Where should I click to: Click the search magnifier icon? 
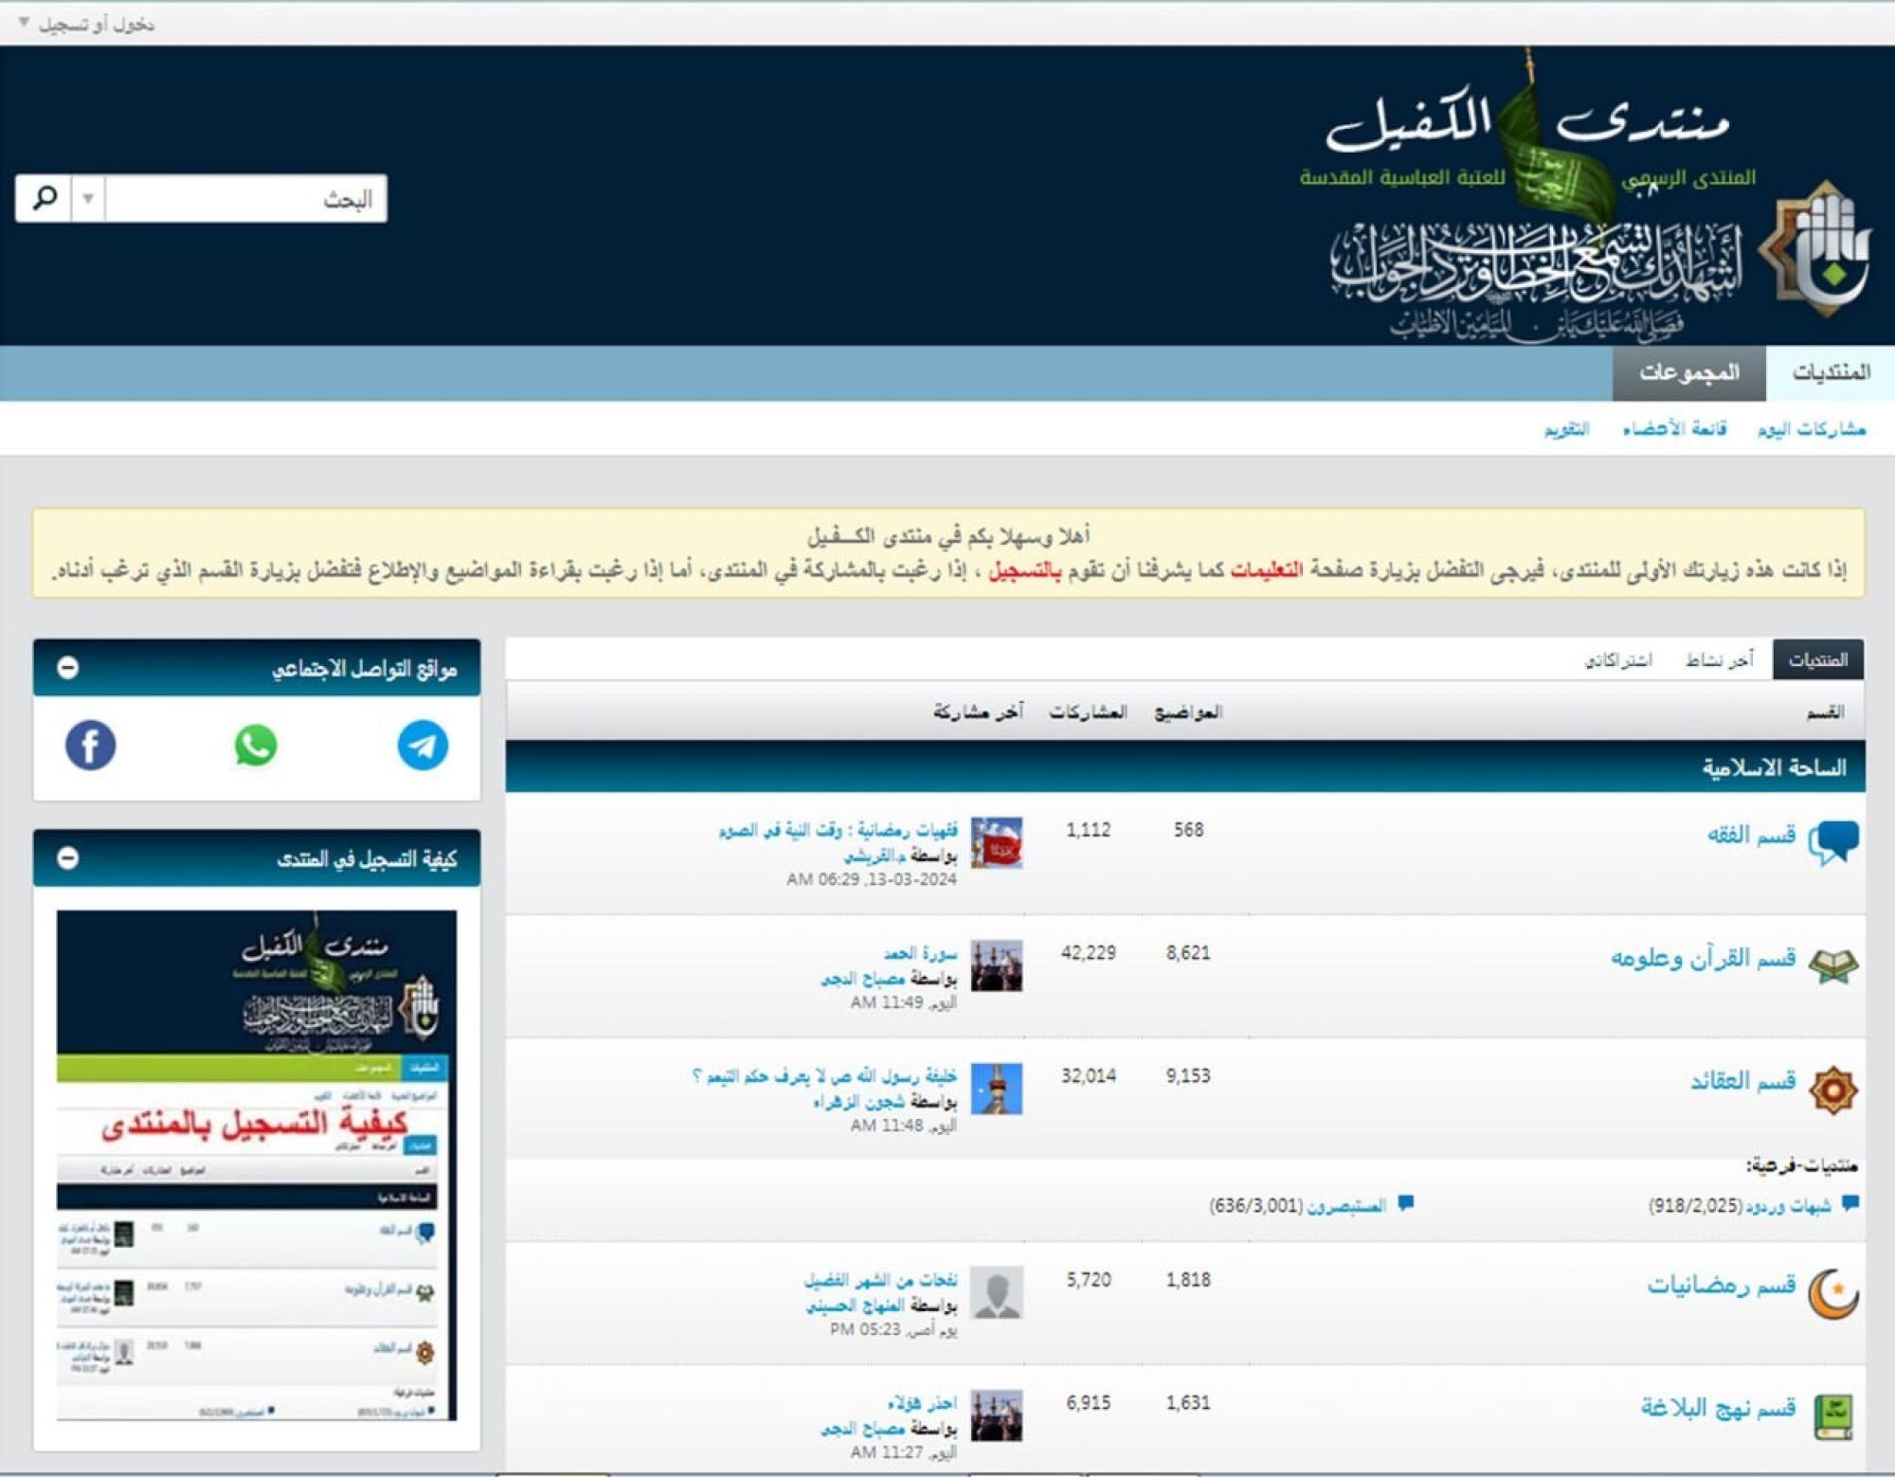click(45, 199)
